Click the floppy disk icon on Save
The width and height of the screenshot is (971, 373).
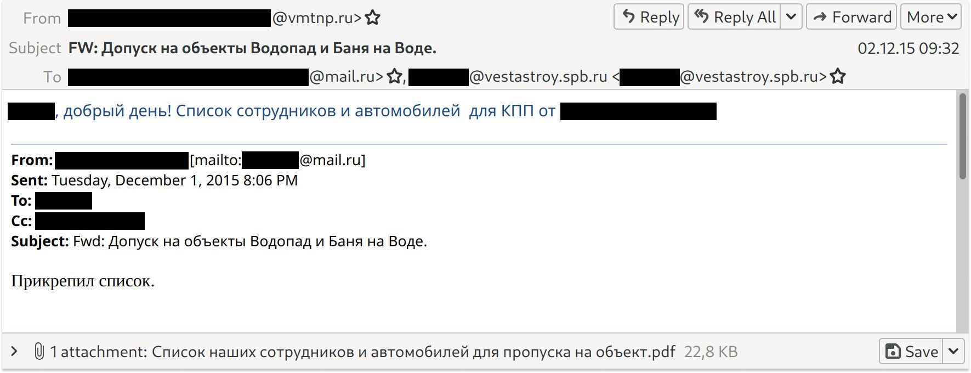[893, 352]
